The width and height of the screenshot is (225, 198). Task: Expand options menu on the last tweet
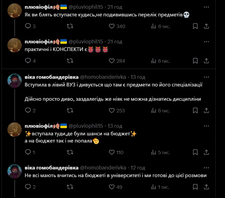[x=206, y=168]
